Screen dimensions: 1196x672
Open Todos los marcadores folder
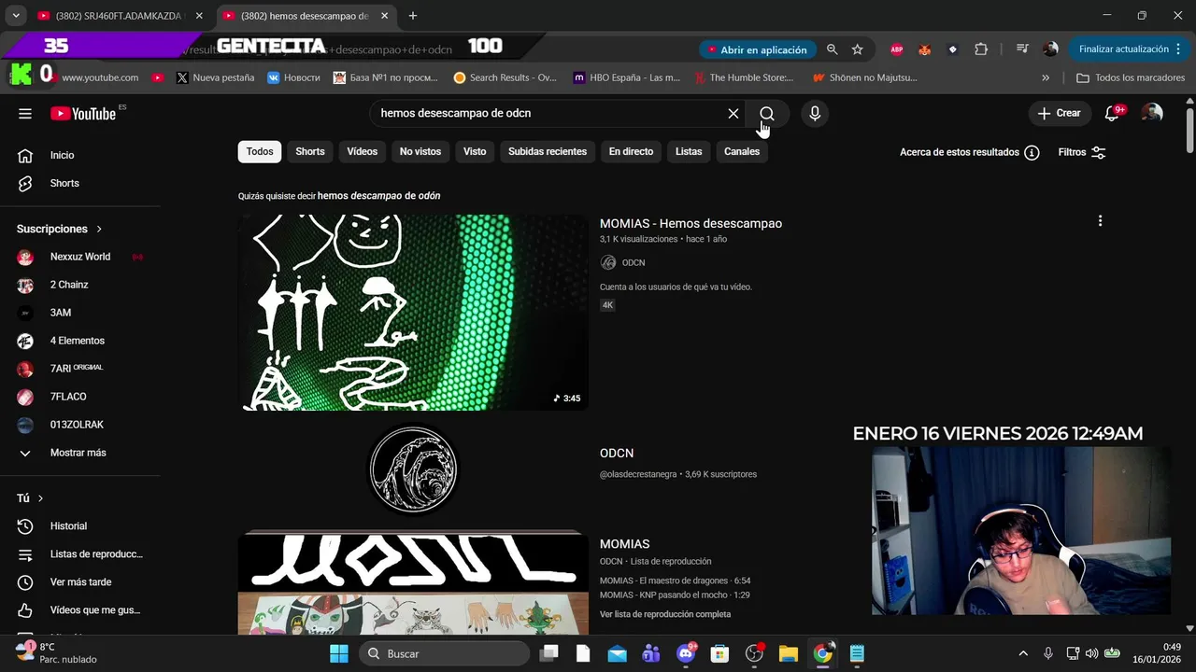click(1131, 77)
